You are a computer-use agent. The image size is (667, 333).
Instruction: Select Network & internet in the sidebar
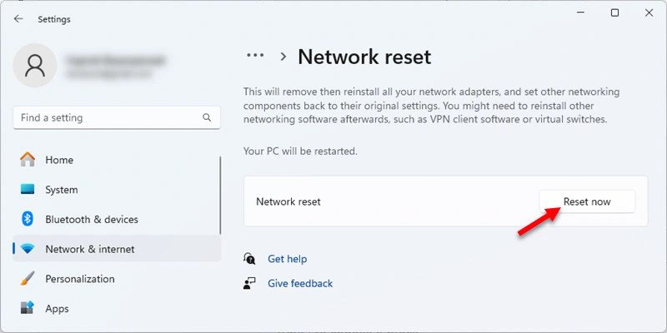[89, 249]
